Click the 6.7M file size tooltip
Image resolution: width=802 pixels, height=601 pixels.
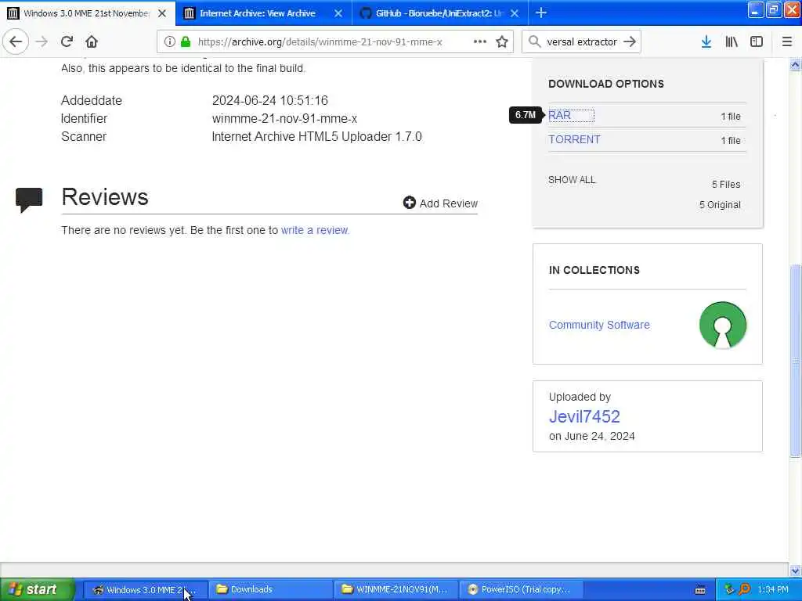tap(526, 115)
